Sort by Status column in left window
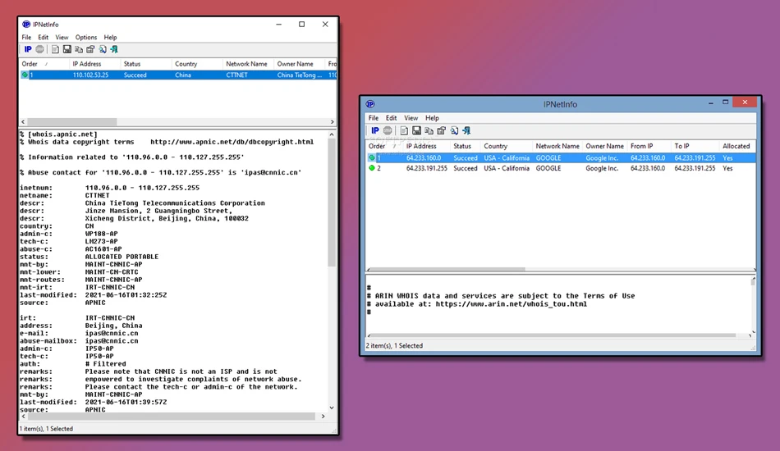This screenshot has height=451, width=780. pyautogui.click(x=146, y=64)
